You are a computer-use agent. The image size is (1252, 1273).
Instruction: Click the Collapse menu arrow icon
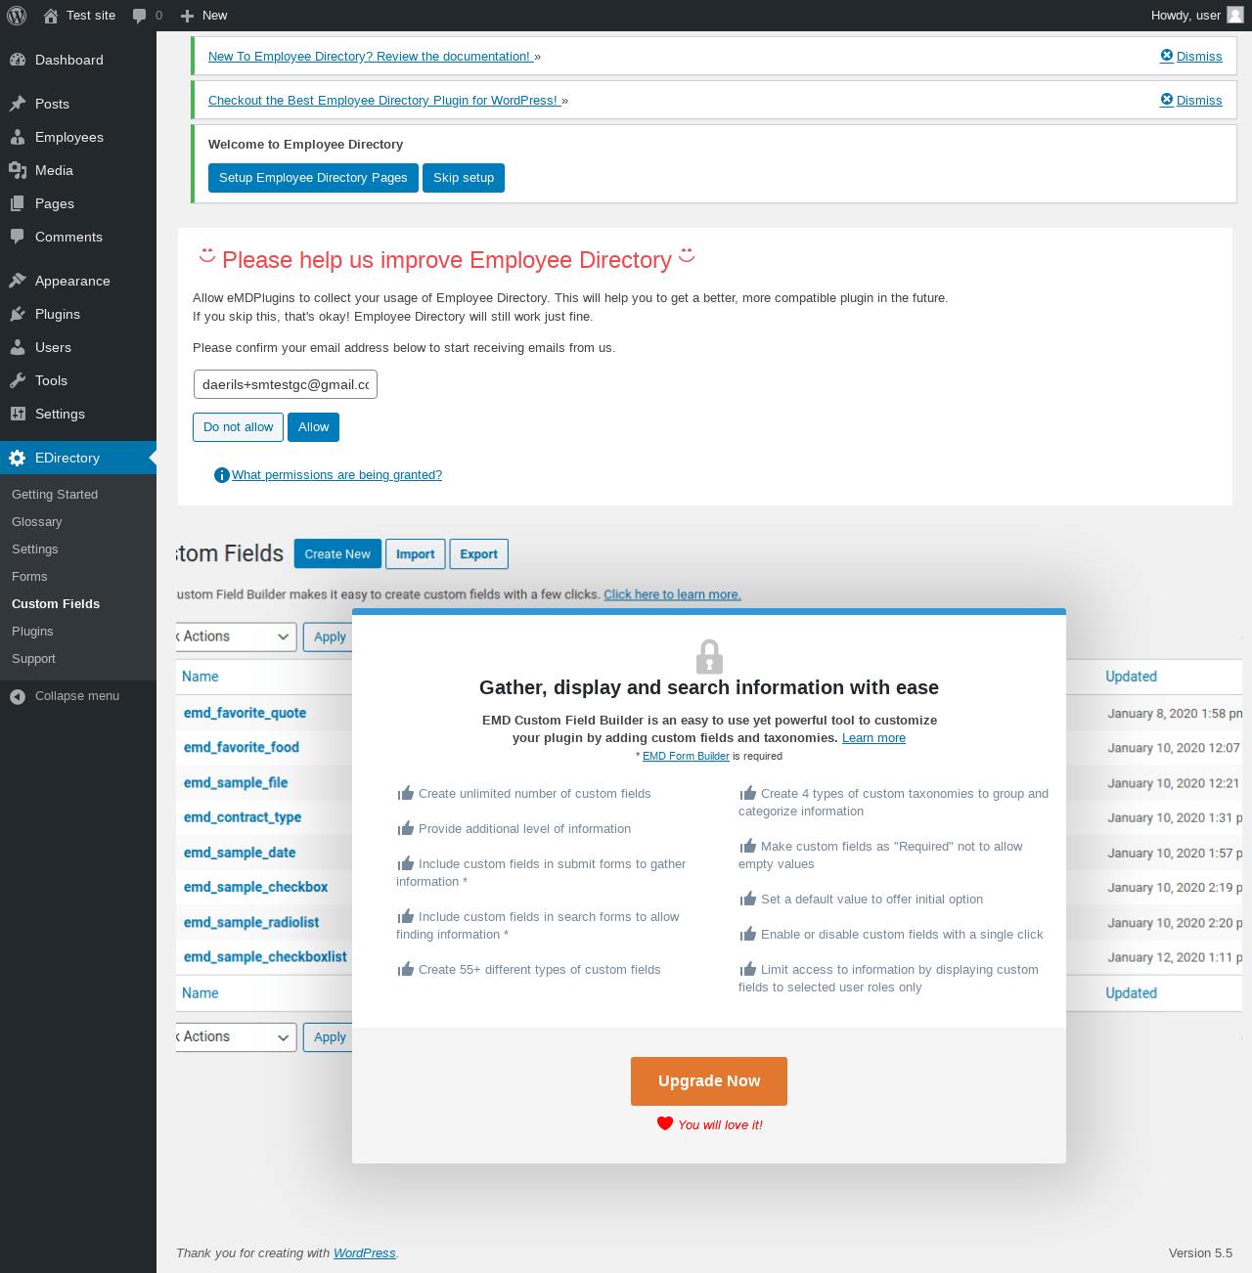[x=18, y=696]
